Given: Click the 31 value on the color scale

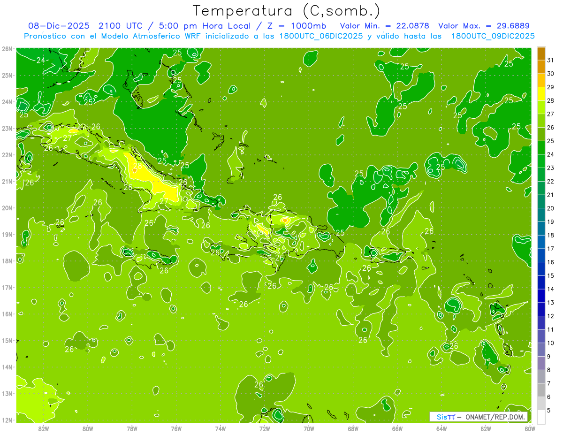Looking at the screenshot, I should pos(550,60).
